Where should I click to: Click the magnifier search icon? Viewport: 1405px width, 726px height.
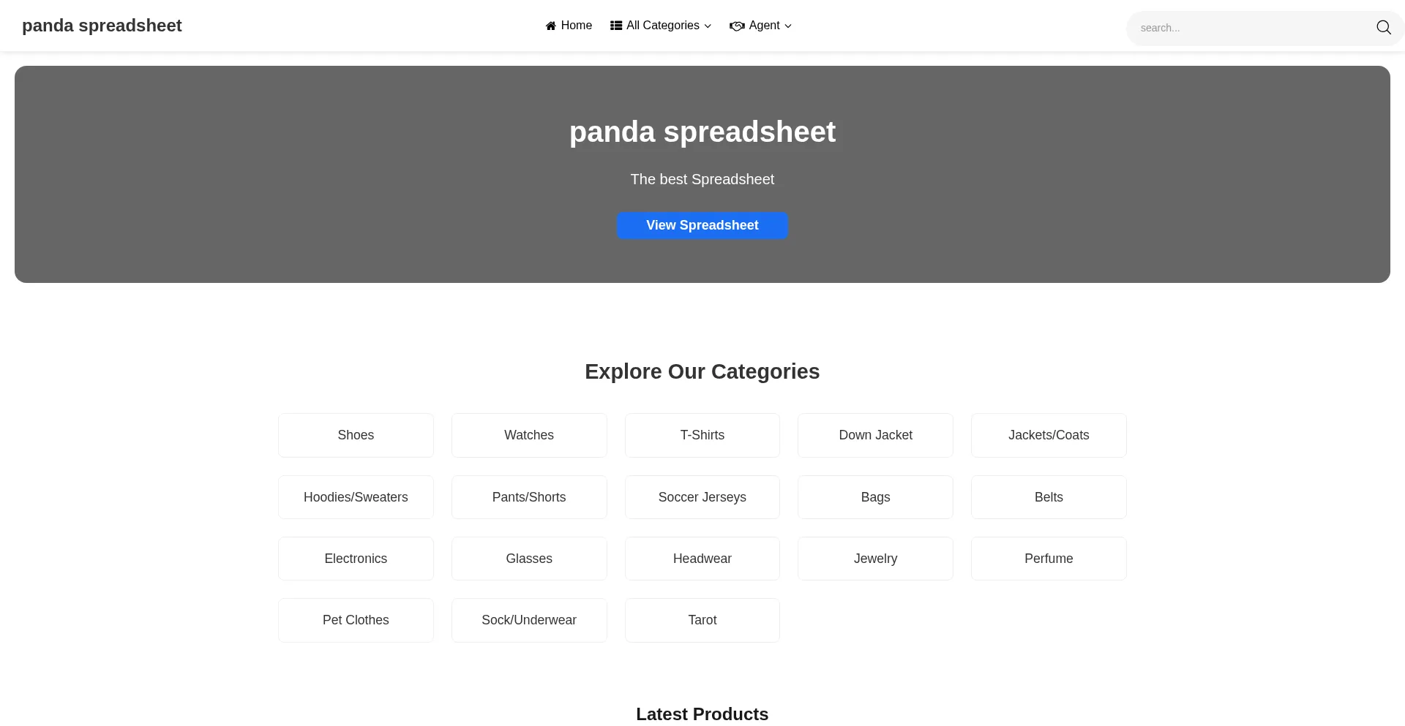pyautogui.click(x=1383, y=27)
